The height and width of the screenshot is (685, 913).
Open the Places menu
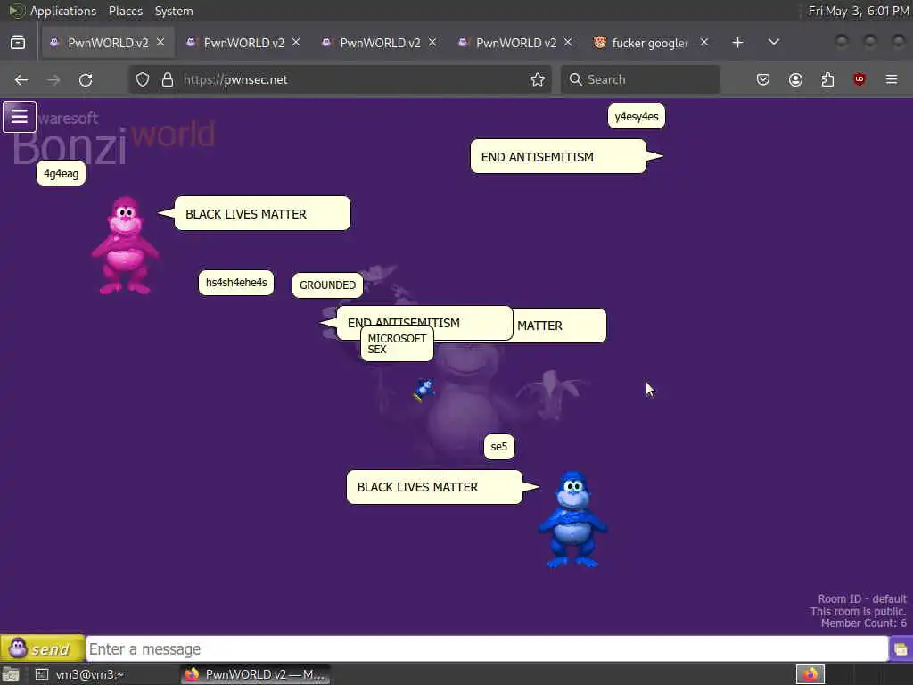[126, 11]
